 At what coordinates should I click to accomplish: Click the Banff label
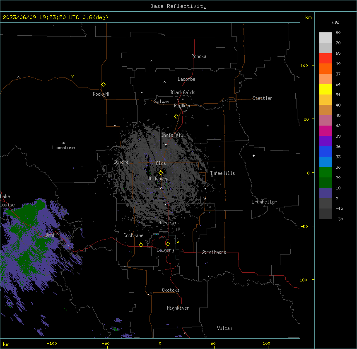point(51,235)
